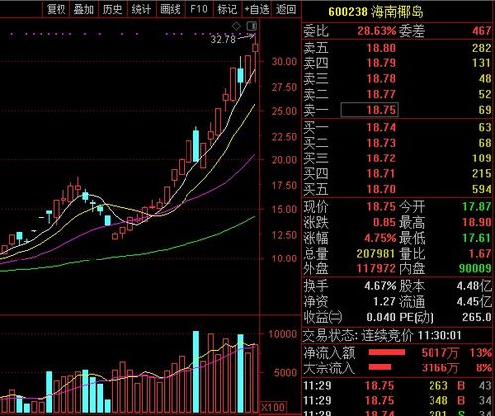The height and width of the screenshot is (416, 495).
Task: Open the F10 company info
Action: 199,9
